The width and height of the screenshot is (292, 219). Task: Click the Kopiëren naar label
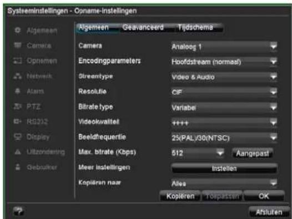click(99, 182)
